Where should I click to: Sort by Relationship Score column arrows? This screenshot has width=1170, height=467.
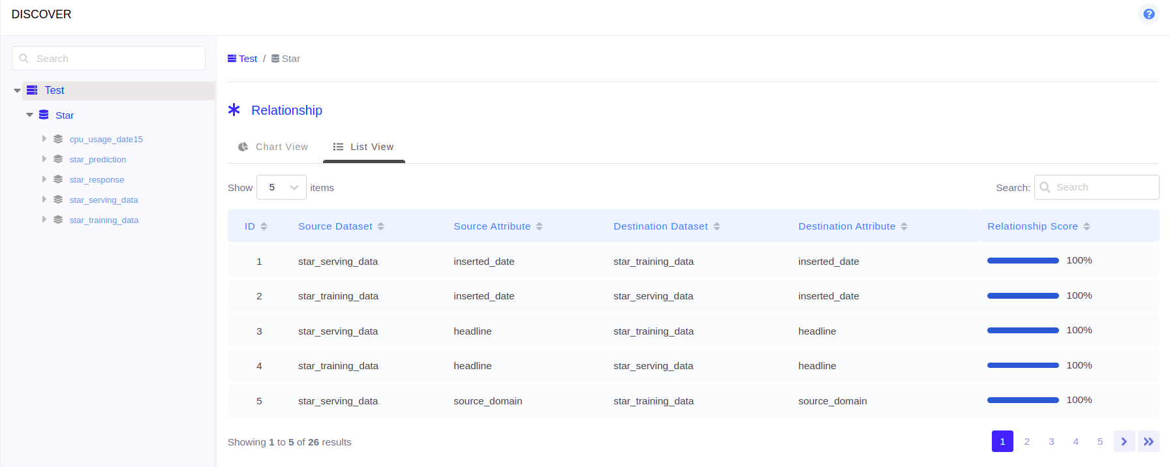1086,226
